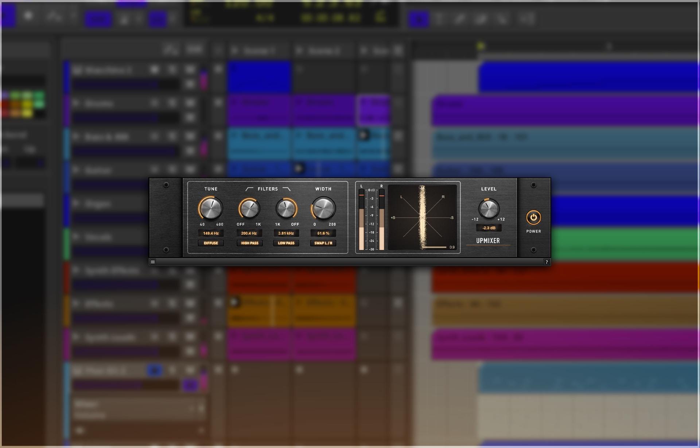Click the 0.9 correlation readout
The image size is (700, 448).
(x=452, y=247)
